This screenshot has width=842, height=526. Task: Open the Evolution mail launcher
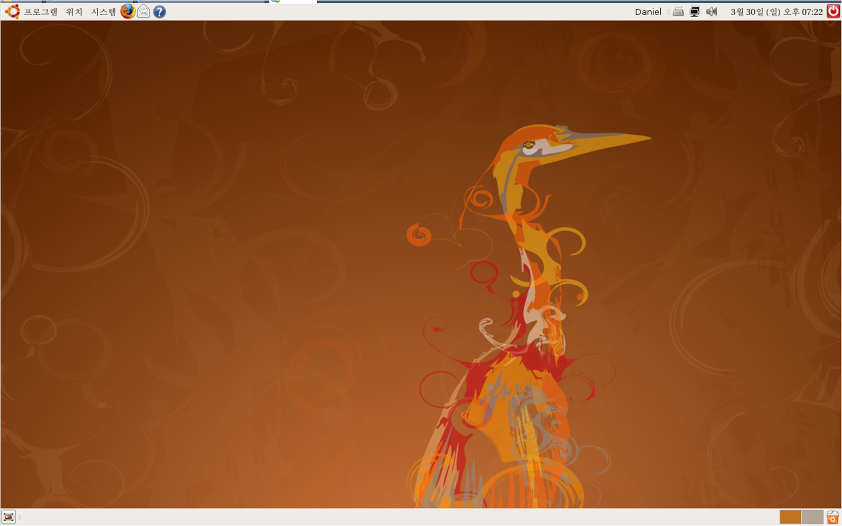(x=144, y=11)
